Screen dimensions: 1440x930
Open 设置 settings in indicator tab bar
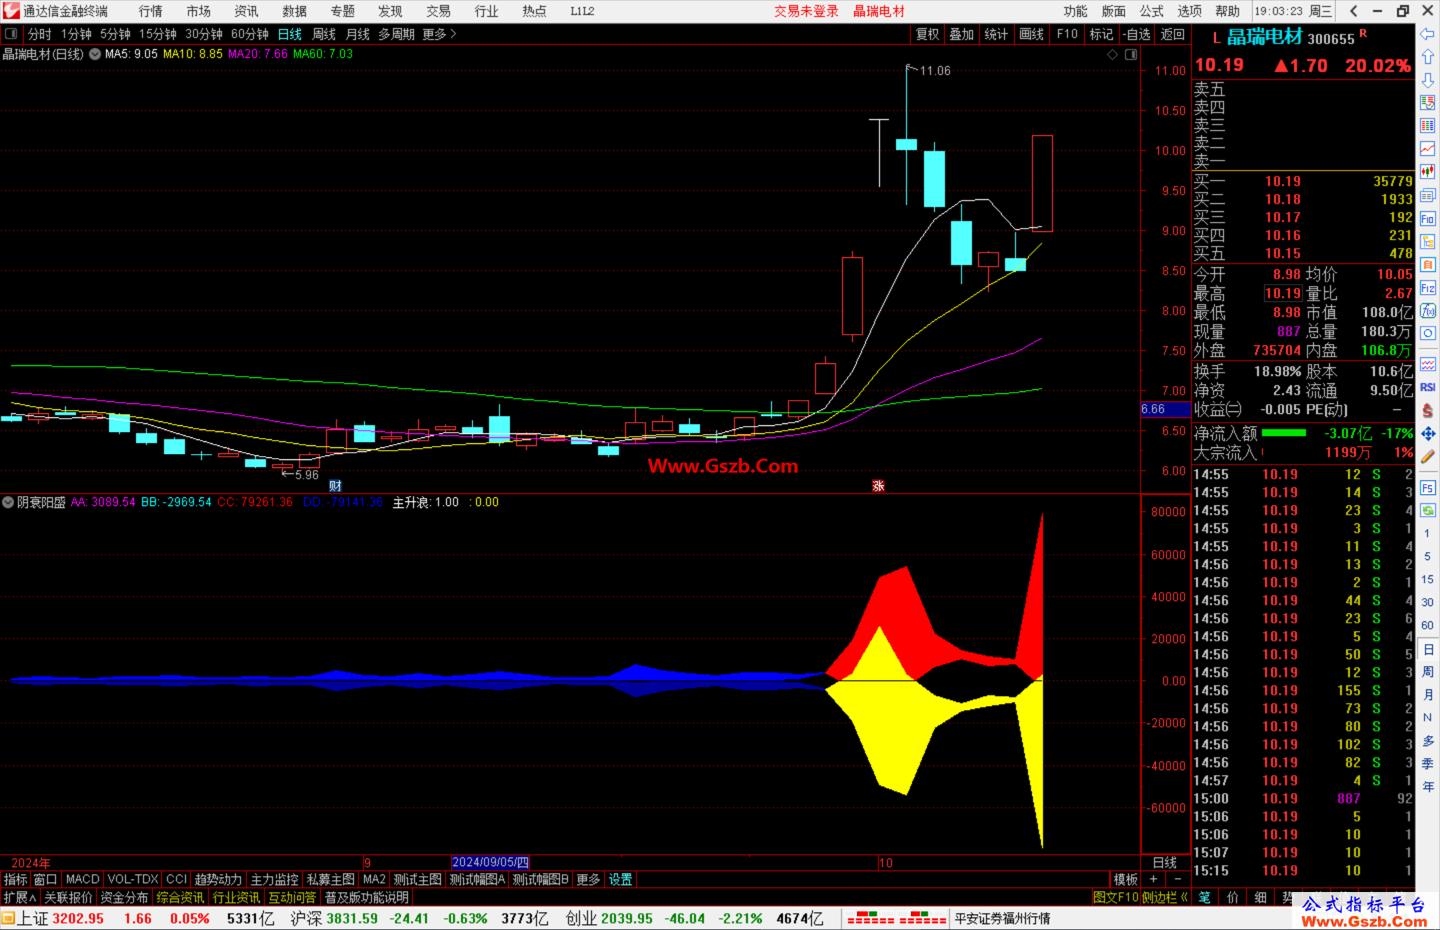point(620,879)
